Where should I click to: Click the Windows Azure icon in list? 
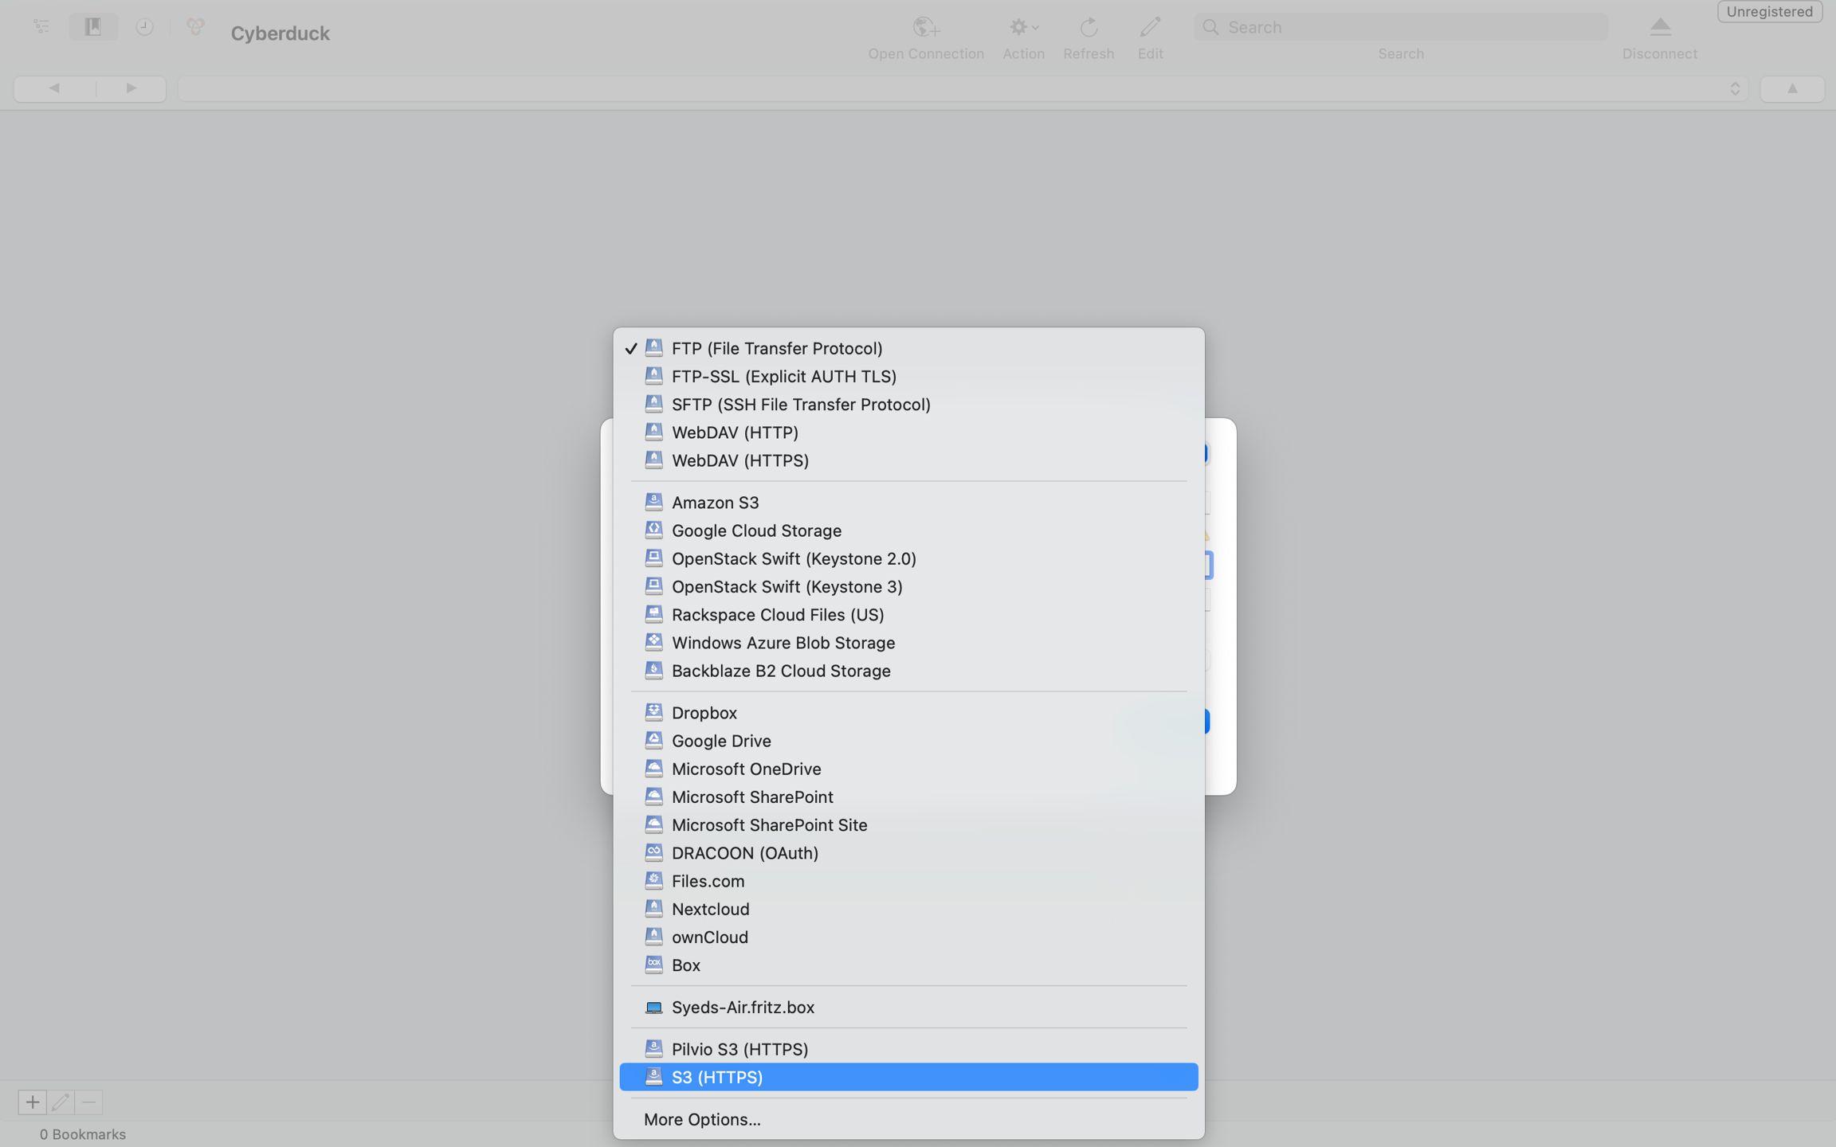[653, 642]
